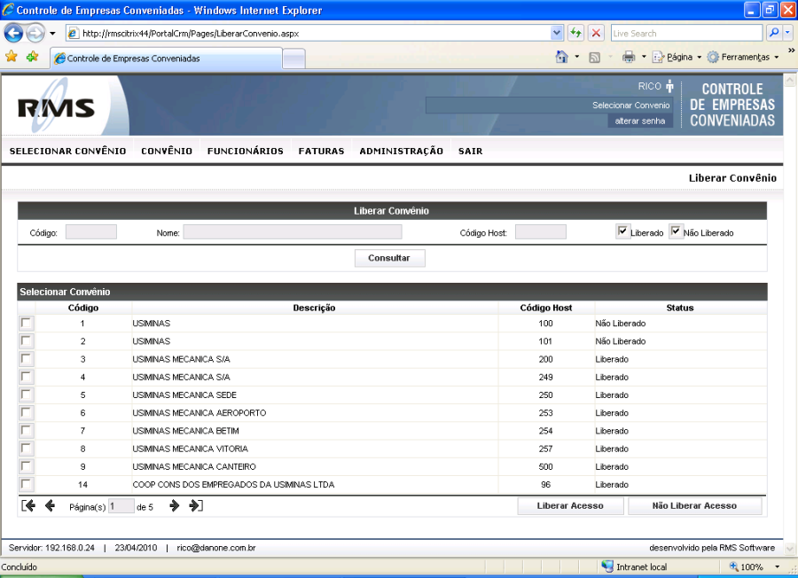The width and height of the screenshot is (798, 578).
Task: Click the URL address bar
Action: pos(316,33)
